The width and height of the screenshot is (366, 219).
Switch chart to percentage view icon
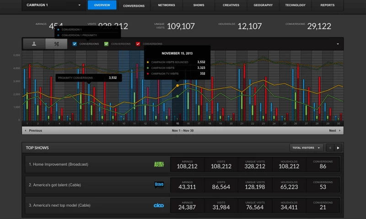[56, 44]
